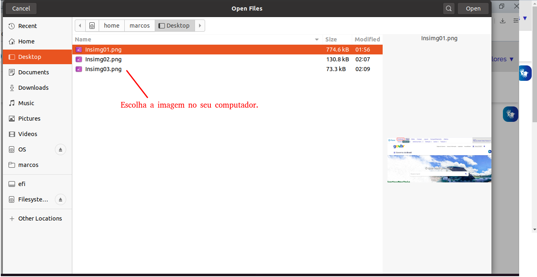This screenshot has height=277, width=537.
Task: Open Other Locations in sidebar
Action: (40, 219)
